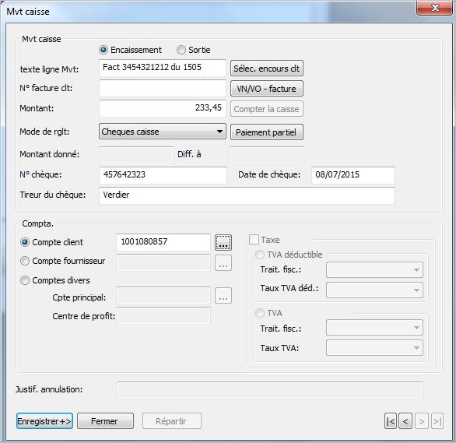Screen dimensions: 456x443
Task: Edit the Date de chèque field
Action: point(353,175)
